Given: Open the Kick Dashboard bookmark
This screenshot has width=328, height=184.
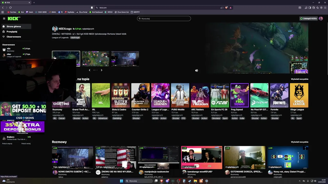Looking at the screenshot, I should pos(96,12).
